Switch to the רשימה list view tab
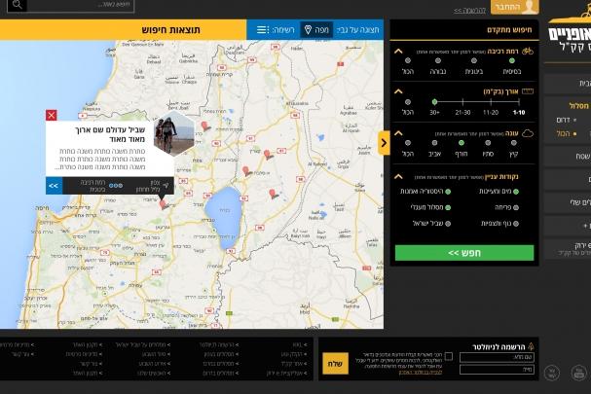 tap(276, 30)
